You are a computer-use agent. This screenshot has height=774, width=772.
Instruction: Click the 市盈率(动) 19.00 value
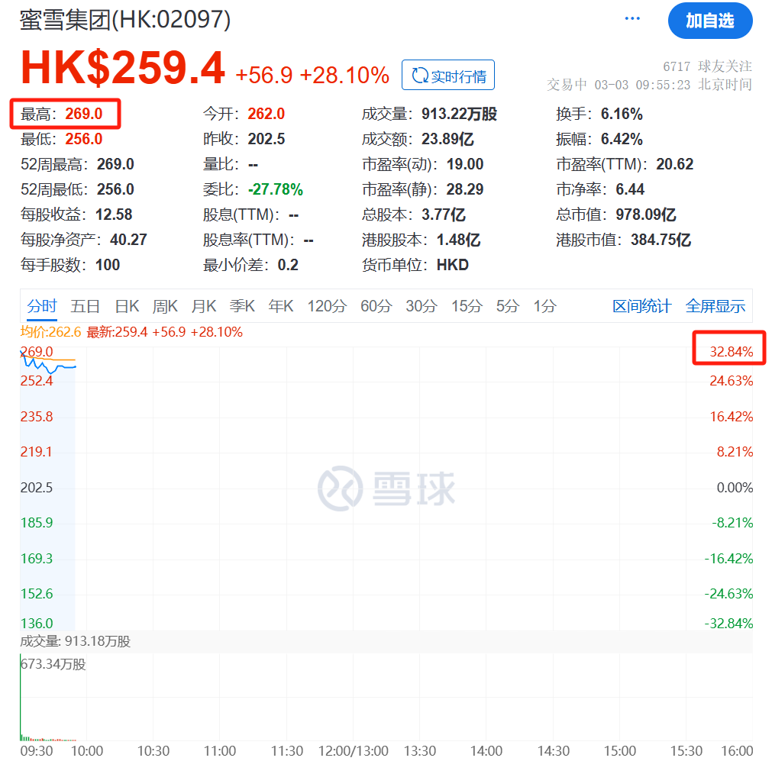click(465, 164)
